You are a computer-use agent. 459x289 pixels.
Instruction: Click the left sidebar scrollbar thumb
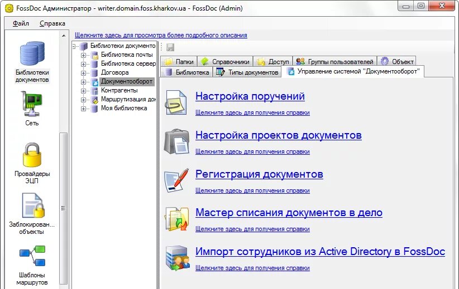(x=63, y=208)
